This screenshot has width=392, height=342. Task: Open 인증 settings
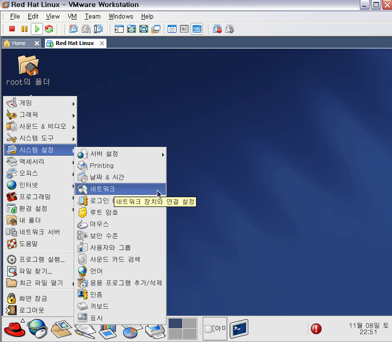pos(120,295)
